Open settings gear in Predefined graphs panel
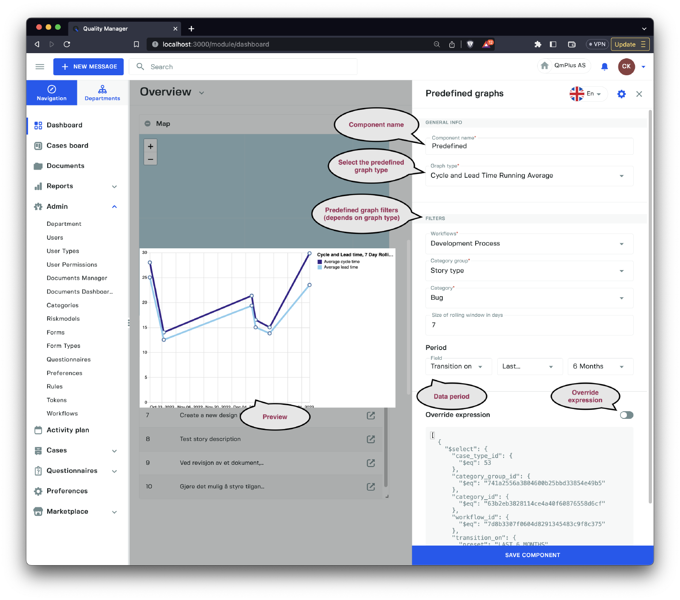Screen dimensions: 680x600 click(621, 94)
